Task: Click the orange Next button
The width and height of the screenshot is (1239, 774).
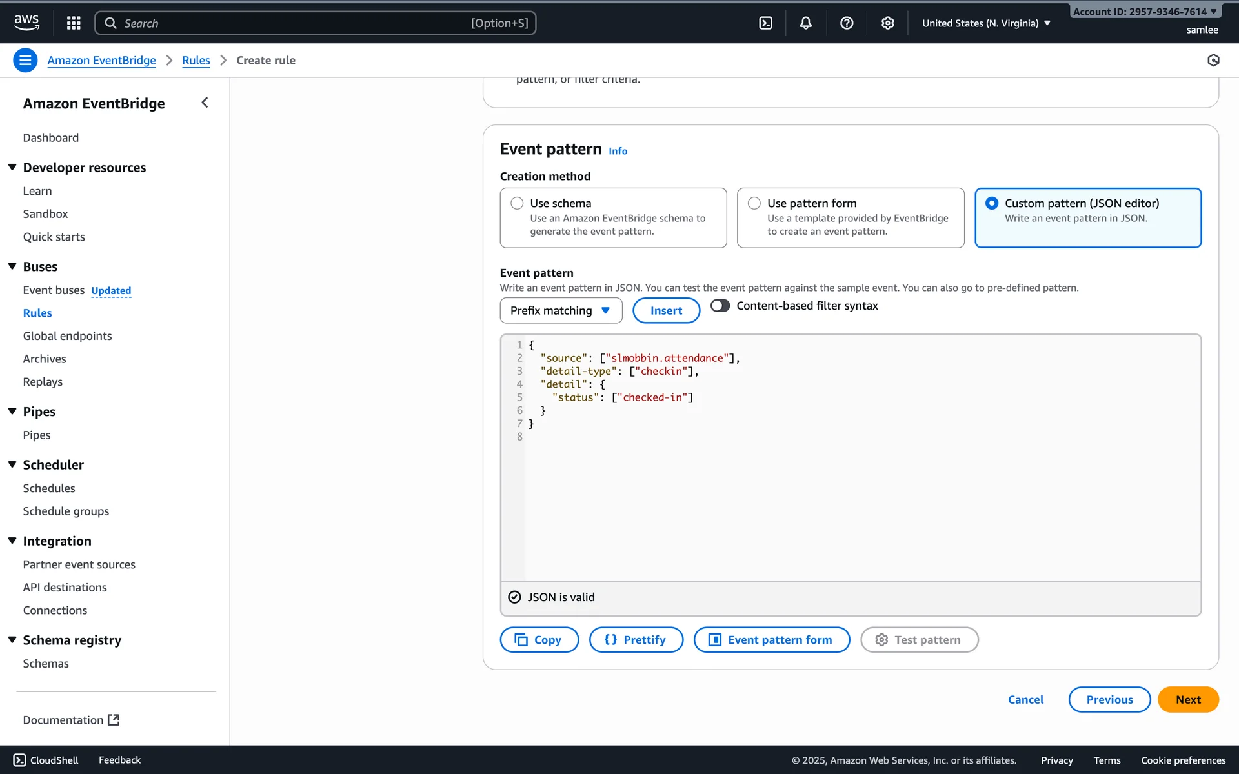Action: 1187,700
